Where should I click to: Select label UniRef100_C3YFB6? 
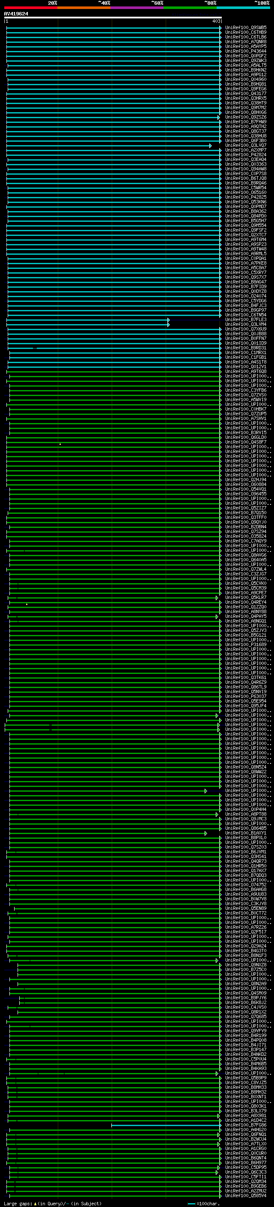[246, 390]
